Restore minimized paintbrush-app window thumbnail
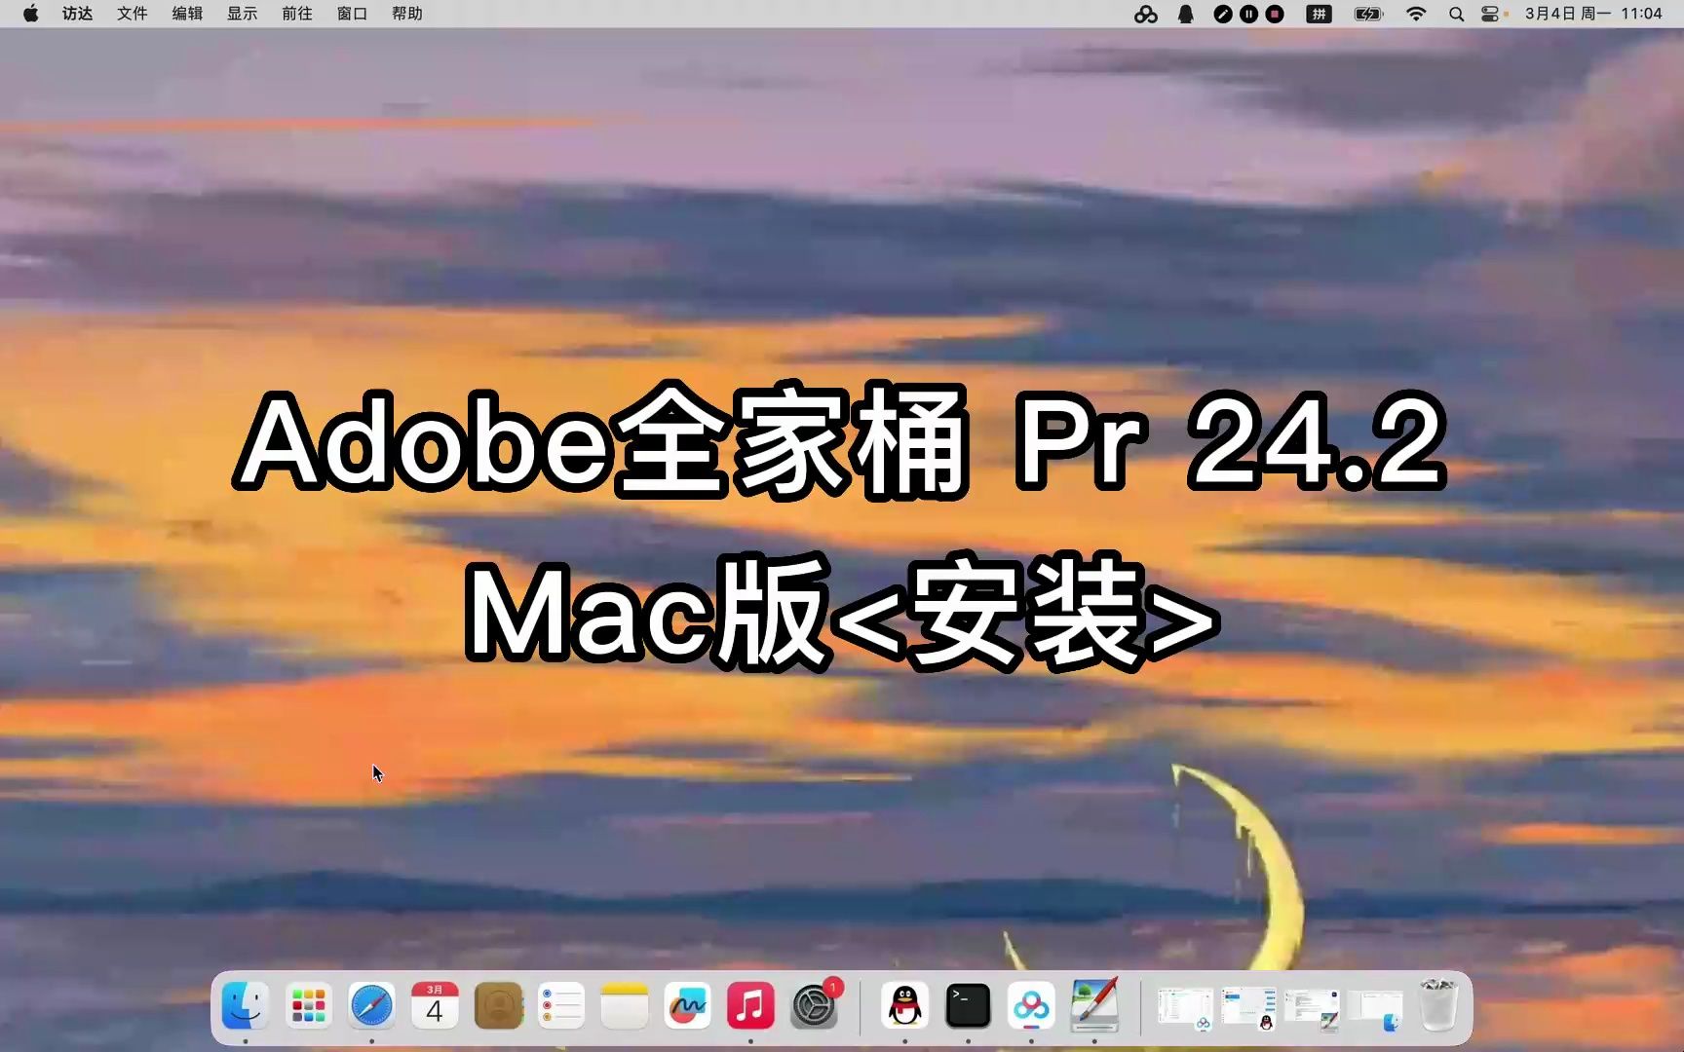Viewport: 1684px width, 1052px height. (1312, 1008)
